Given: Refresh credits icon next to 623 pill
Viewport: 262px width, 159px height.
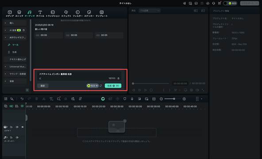Looking at the screenshot, I should [x=101, y=86].
